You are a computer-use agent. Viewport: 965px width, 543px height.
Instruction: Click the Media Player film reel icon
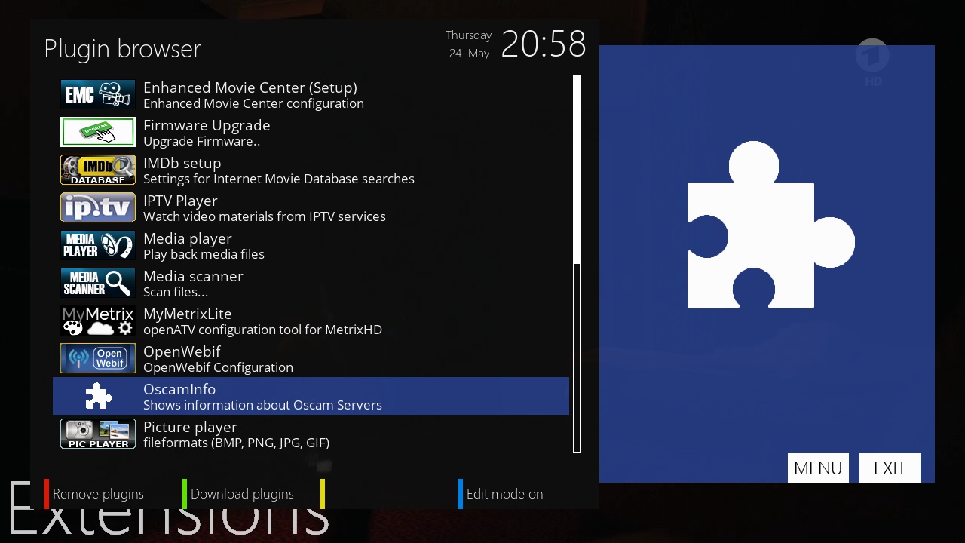pos(98,246)
